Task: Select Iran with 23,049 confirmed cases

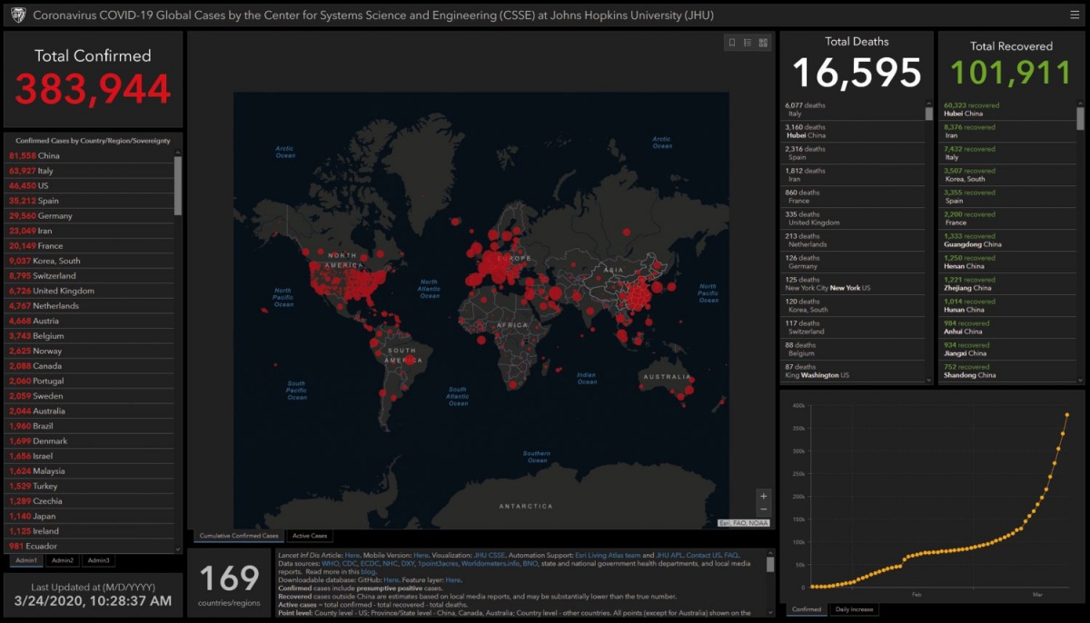Action: pyautogui.click(x=88, y=231)
